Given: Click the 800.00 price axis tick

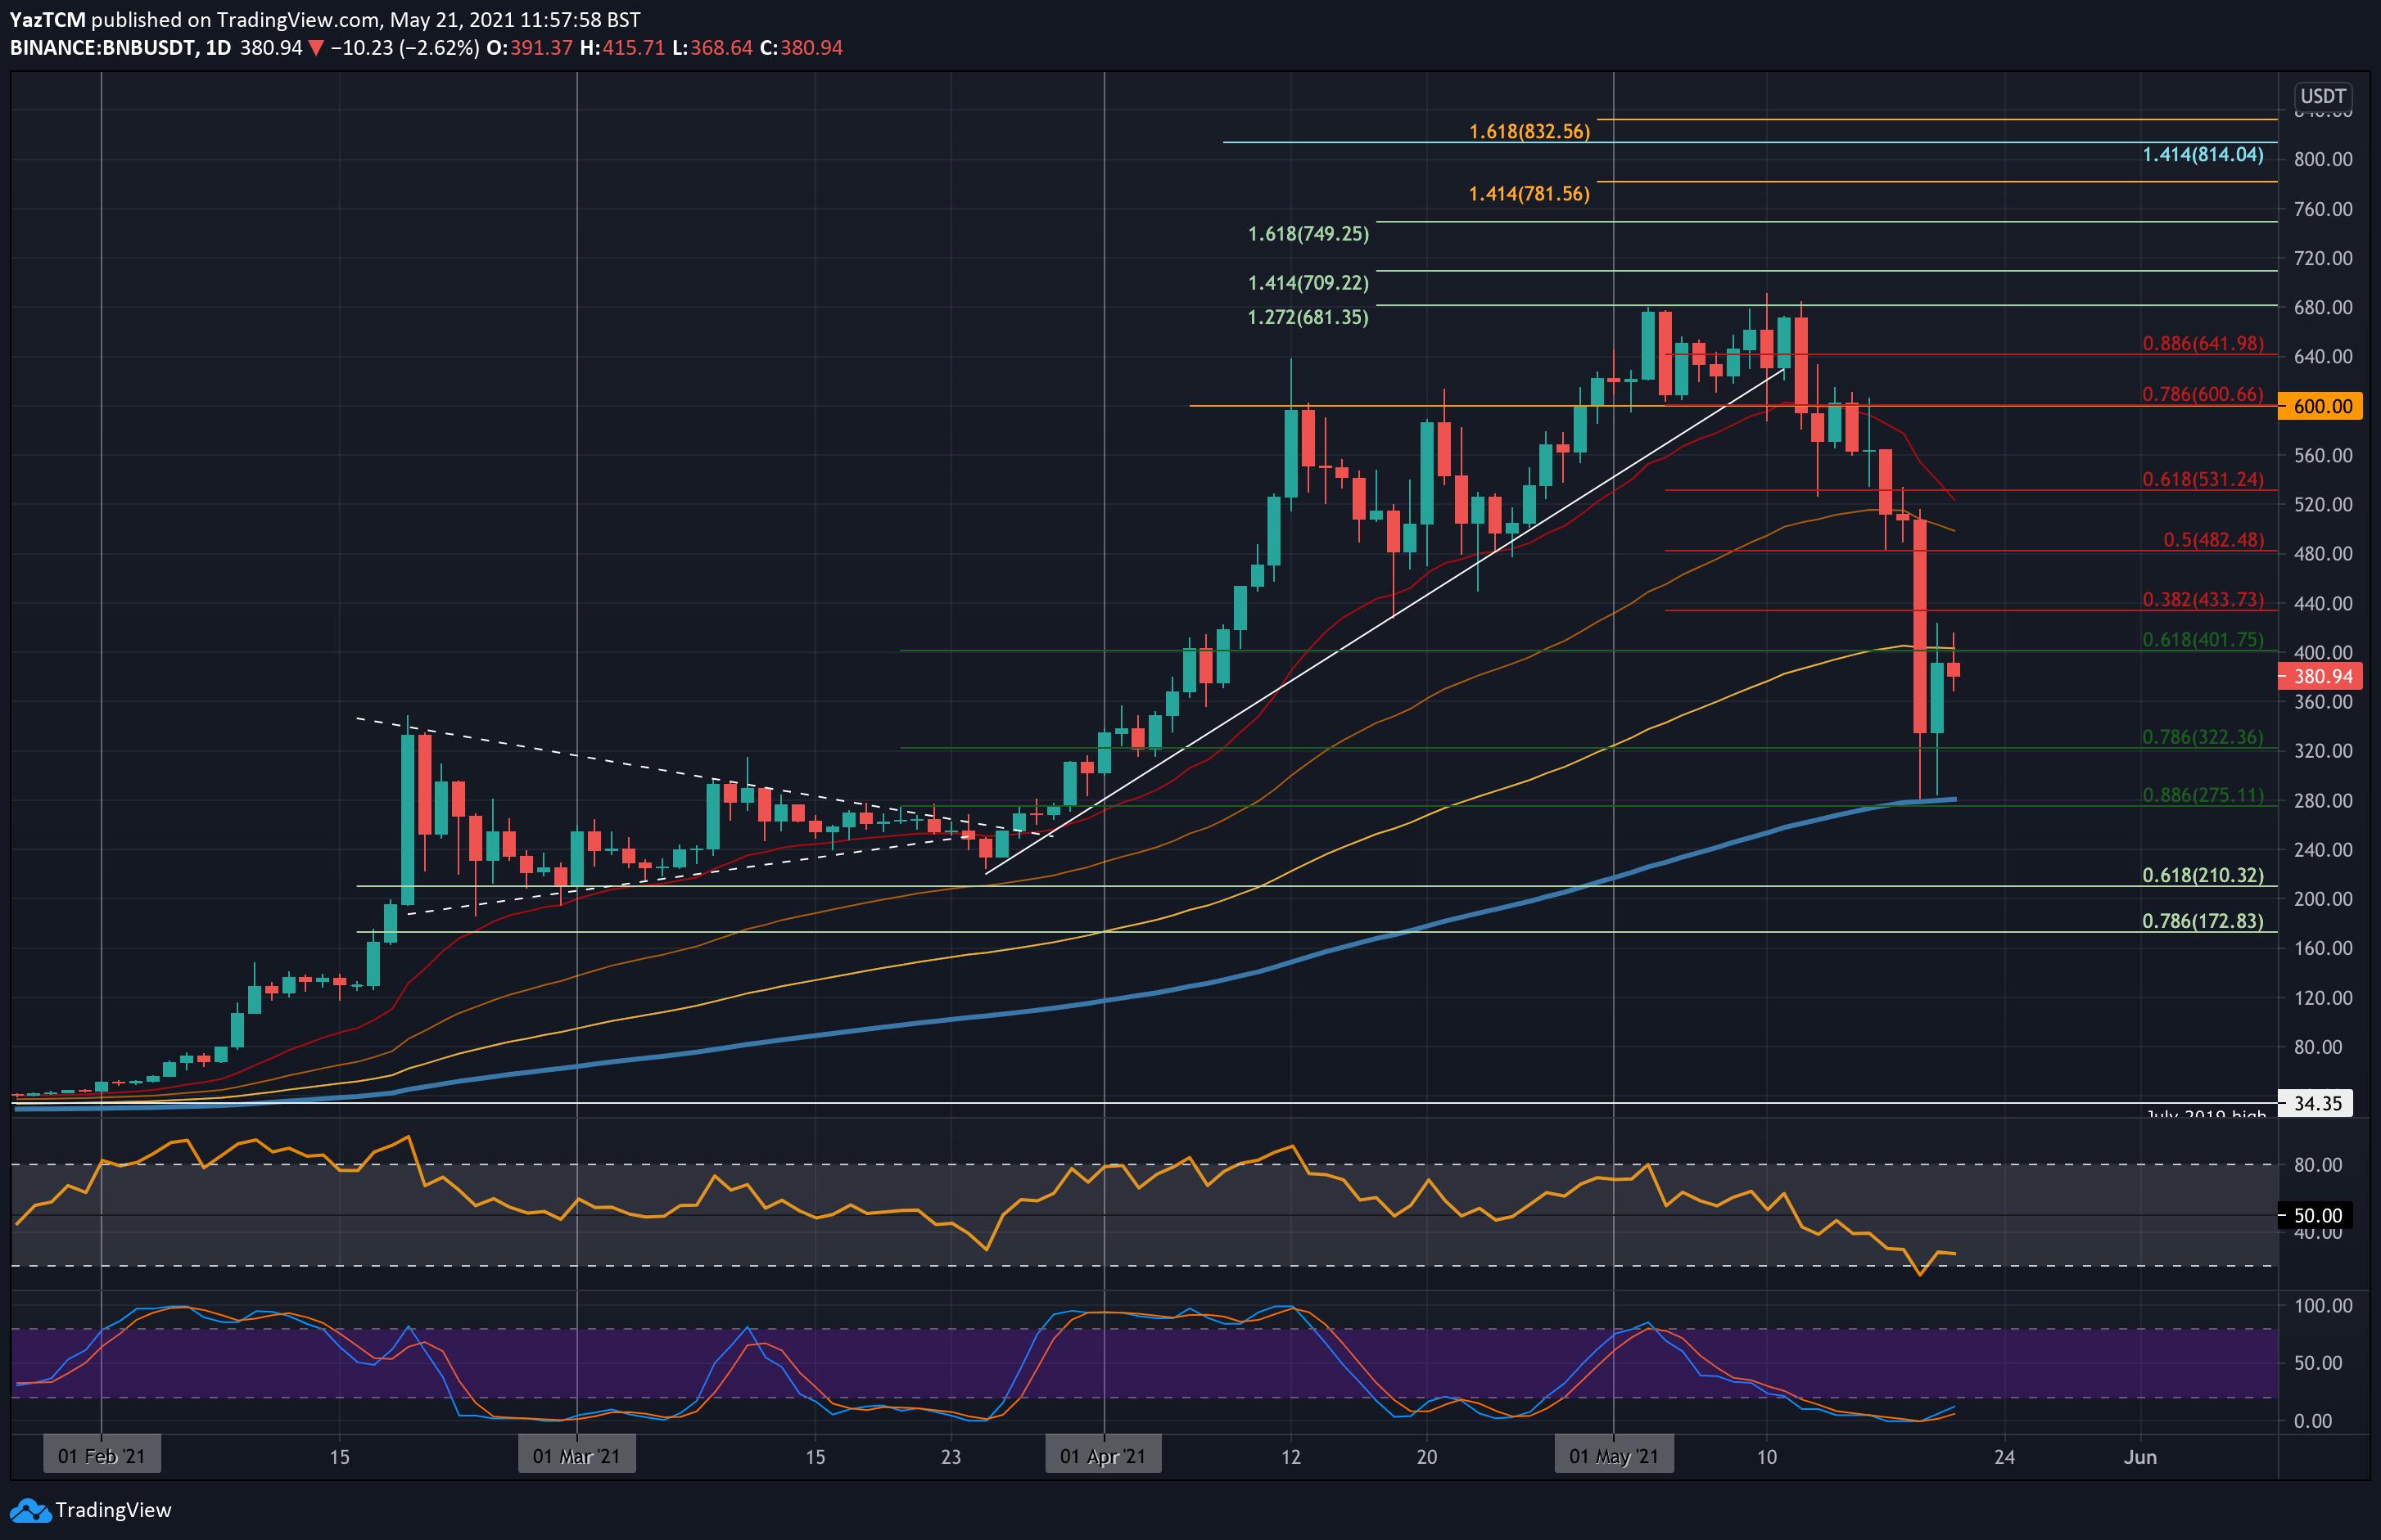Looking at the screenshot, I should [2323, 159].
